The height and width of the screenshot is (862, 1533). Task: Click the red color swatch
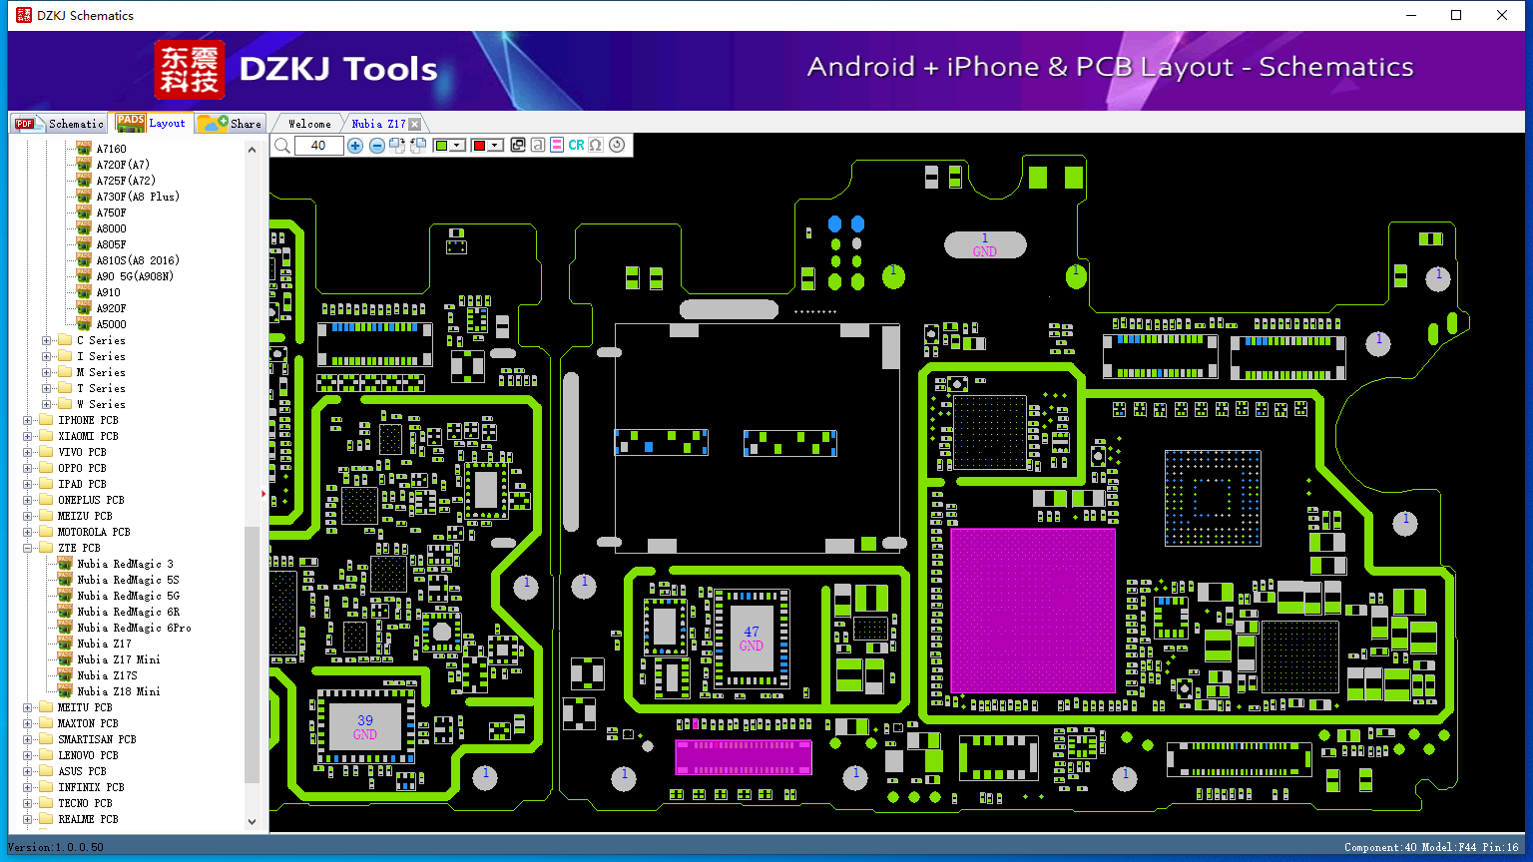pyautogui.click(x=479, y=146)
